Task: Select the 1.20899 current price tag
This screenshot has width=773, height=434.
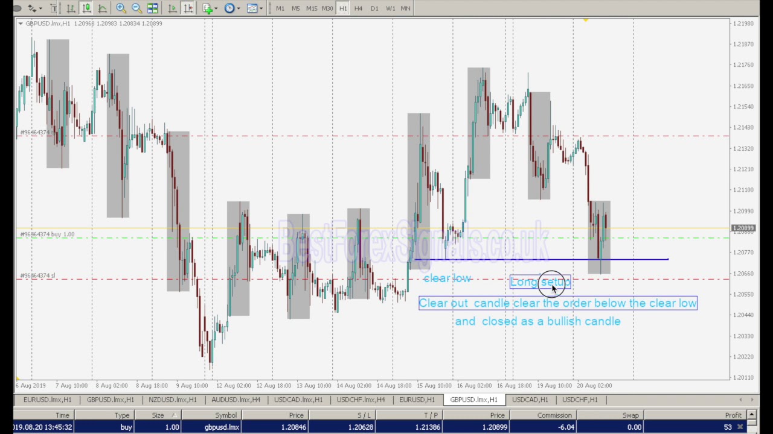Action: (743, 228)
